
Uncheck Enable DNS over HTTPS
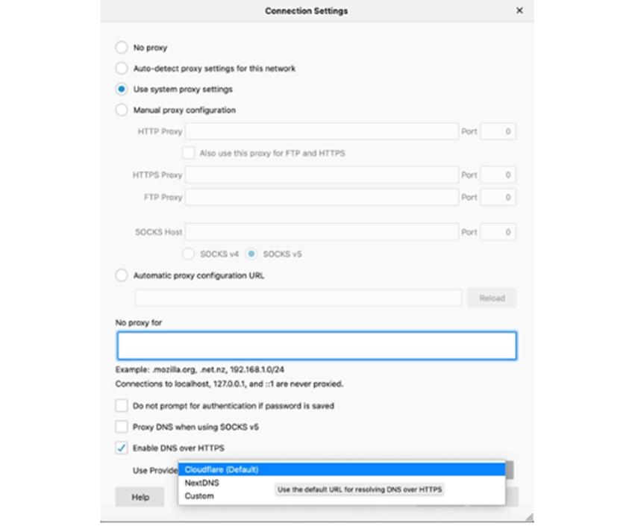(x=119, y=448)
